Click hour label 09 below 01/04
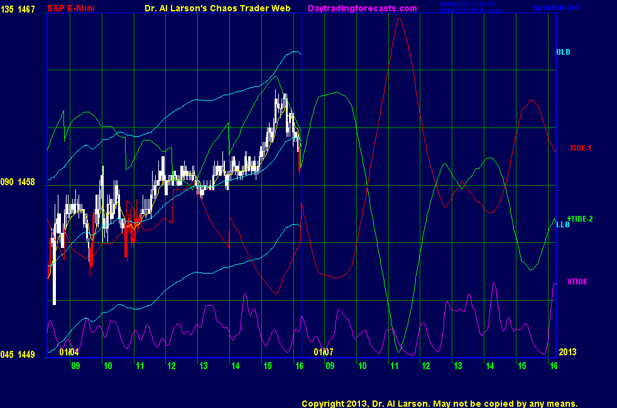Screen dimensions: 617x408 pos(75,366)
